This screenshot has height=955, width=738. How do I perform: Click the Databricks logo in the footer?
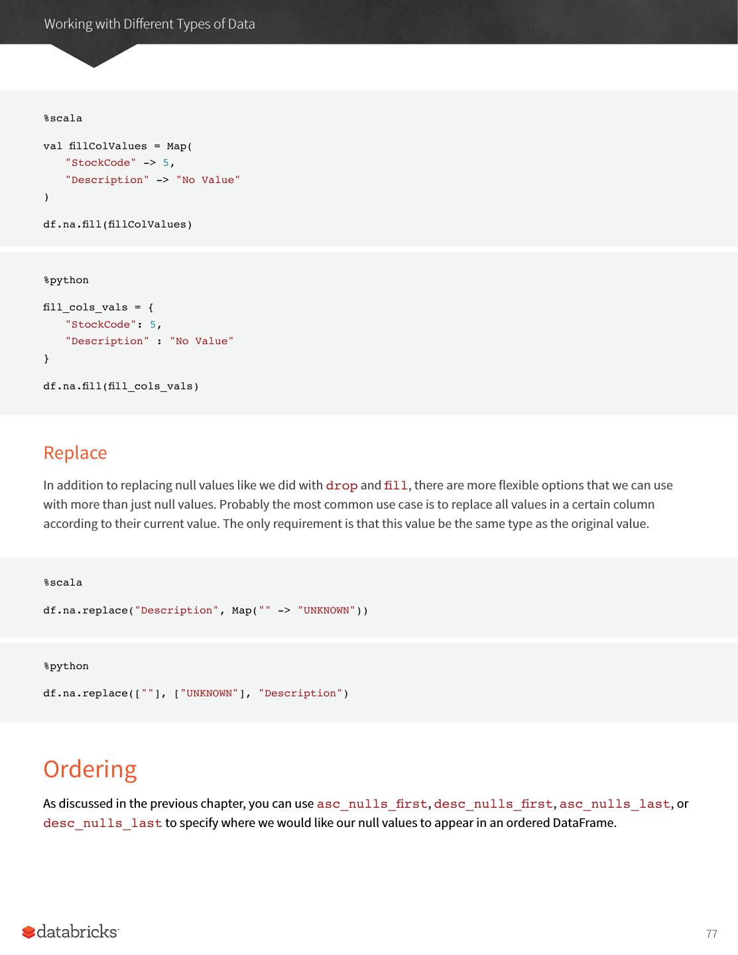pos(70,932)
